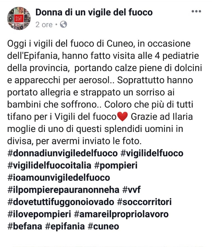
Task: Open the #epifania hashtag
Action: coord(65,227)
